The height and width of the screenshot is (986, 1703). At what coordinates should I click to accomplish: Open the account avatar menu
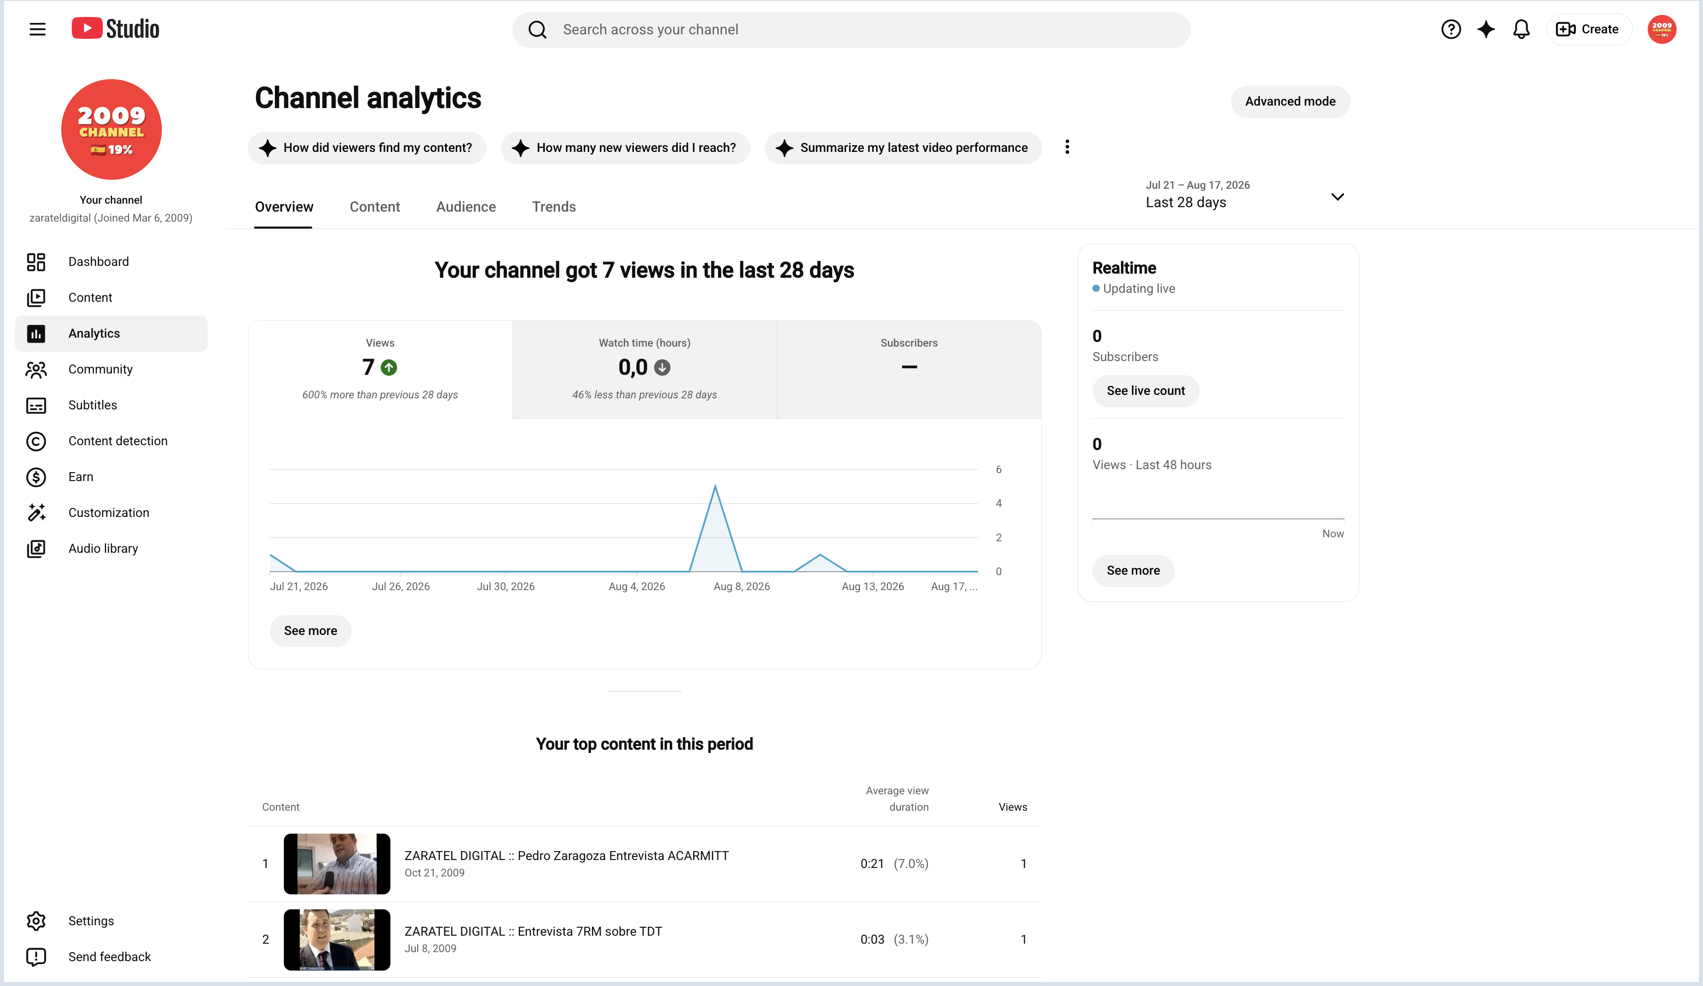[x=1661, y=29]
